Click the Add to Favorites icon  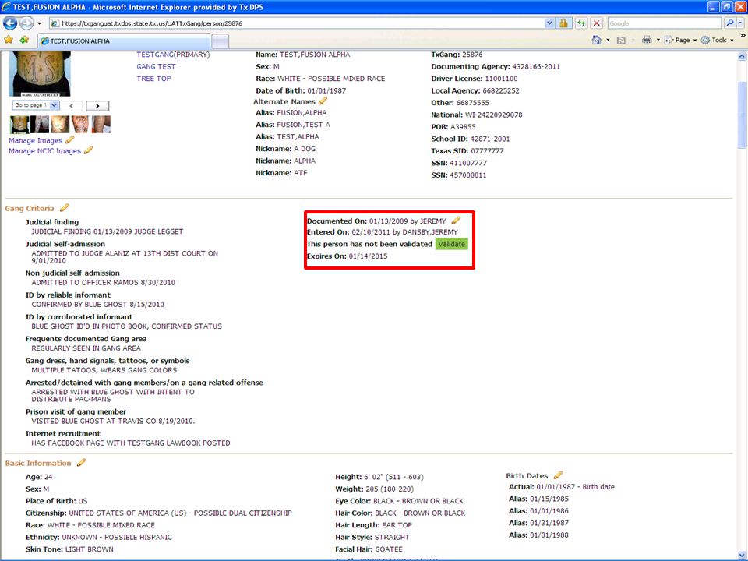[24, 40]
